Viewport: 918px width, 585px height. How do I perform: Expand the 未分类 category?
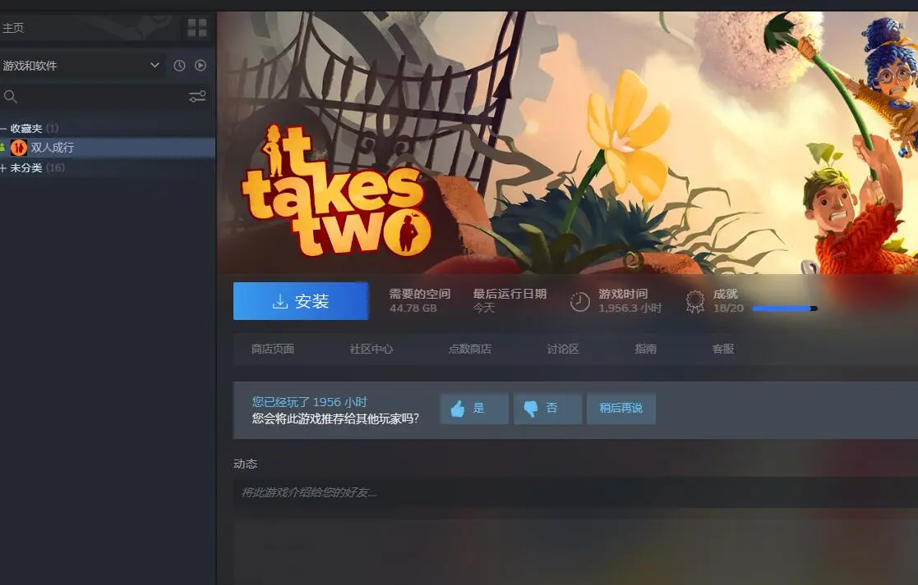pyautogui.click(x=3, y=168)
